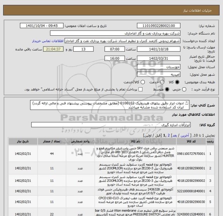This screenshot has width=223, height=216.
Task: Click the goods group field ابزارآلات اندازه گیری
Action: coord(111,125)
